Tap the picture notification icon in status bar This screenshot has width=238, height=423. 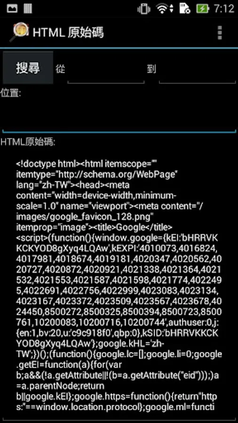12,8
